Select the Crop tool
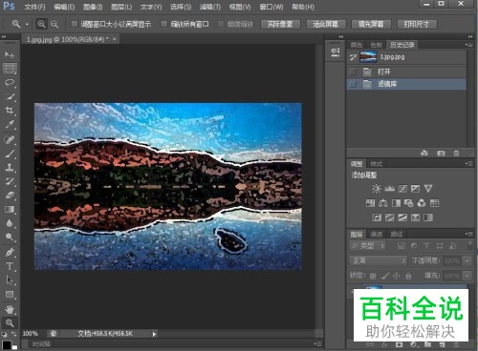 coord(10,111)
